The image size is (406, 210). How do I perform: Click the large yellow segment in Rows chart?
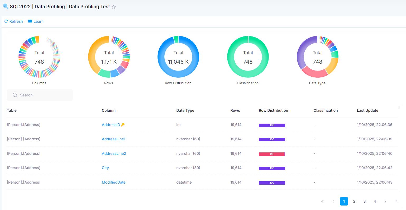coord(93,55)
